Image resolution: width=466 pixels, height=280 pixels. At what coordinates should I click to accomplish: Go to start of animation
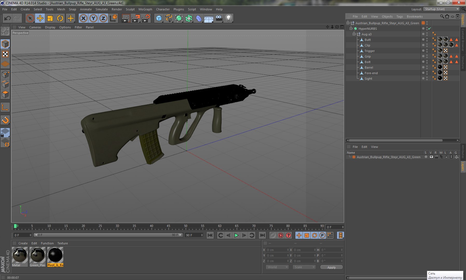pyautogui.click(x=210, y=235)
